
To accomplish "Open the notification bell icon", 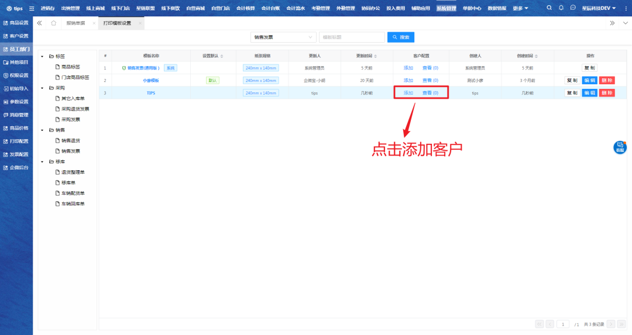I will tap(561, 8).
